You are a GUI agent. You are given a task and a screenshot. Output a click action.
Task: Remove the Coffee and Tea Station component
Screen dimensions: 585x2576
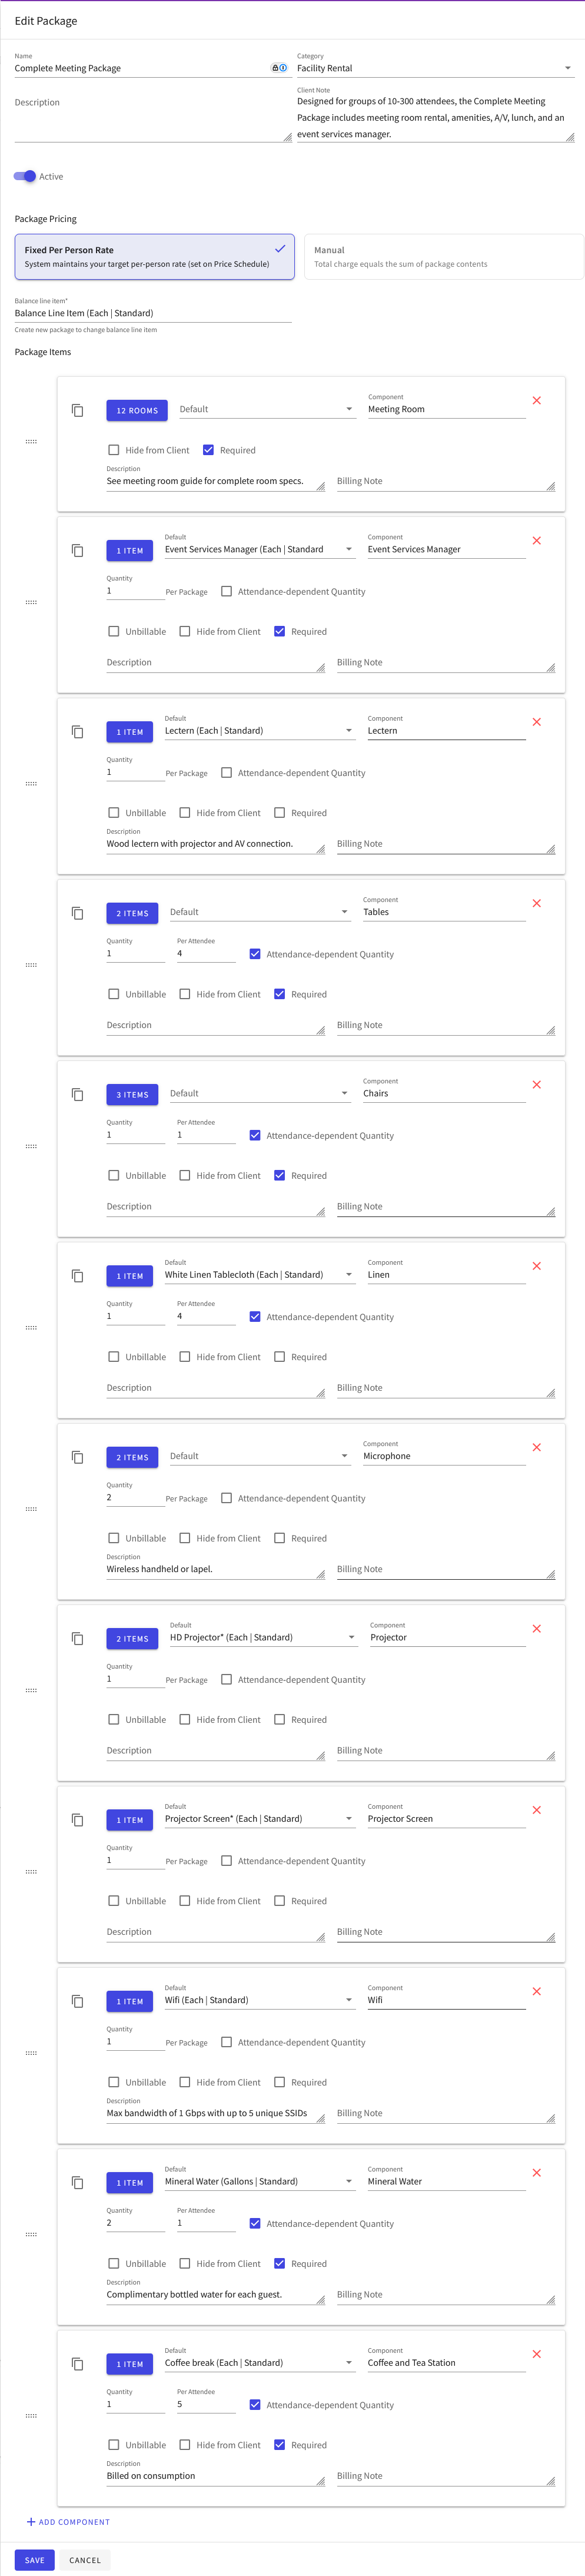tap(536, 2355)
